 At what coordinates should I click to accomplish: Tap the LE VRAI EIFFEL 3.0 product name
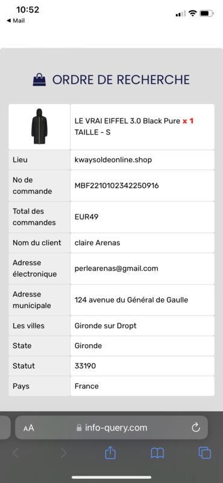point(127,121)
